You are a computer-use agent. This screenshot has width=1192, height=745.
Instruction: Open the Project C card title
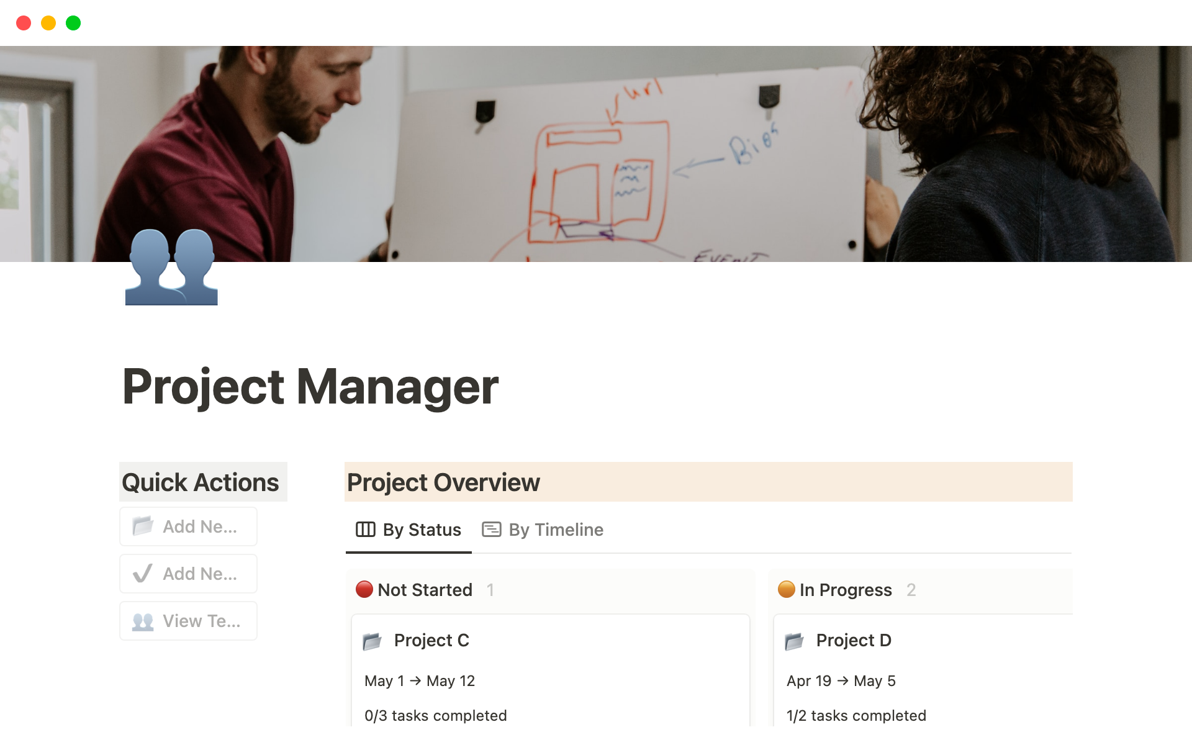pyautogui.click(x=431, y=640)
